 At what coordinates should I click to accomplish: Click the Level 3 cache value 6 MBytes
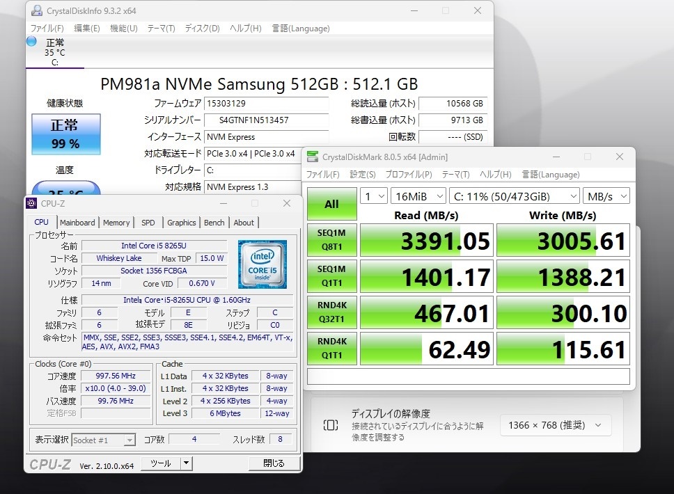click(x=225, y=413)
